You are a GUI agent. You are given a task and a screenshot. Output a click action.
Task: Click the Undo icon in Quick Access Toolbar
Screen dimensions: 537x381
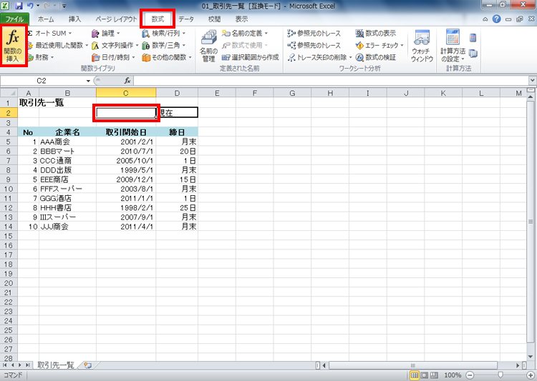30,6
